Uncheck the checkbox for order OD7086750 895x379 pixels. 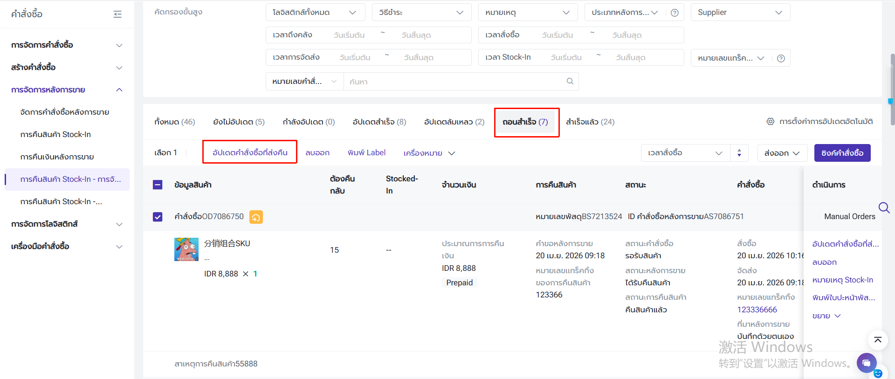tap(158, 217)
